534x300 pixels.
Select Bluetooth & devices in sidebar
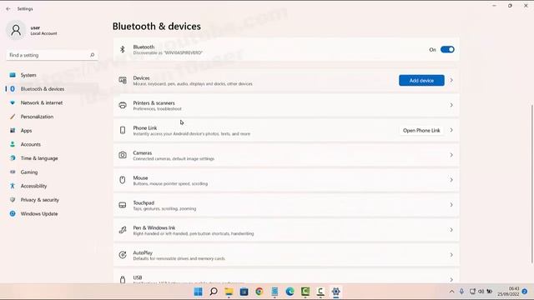pos(51,89)
